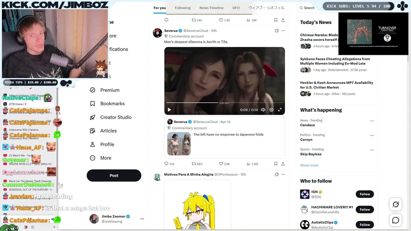Follow the IGN account
The height and width of the screenshot is (231, 411).
tap(365, 194)
